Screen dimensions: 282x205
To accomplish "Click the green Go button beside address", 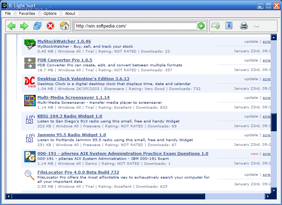I will point(201,26).
